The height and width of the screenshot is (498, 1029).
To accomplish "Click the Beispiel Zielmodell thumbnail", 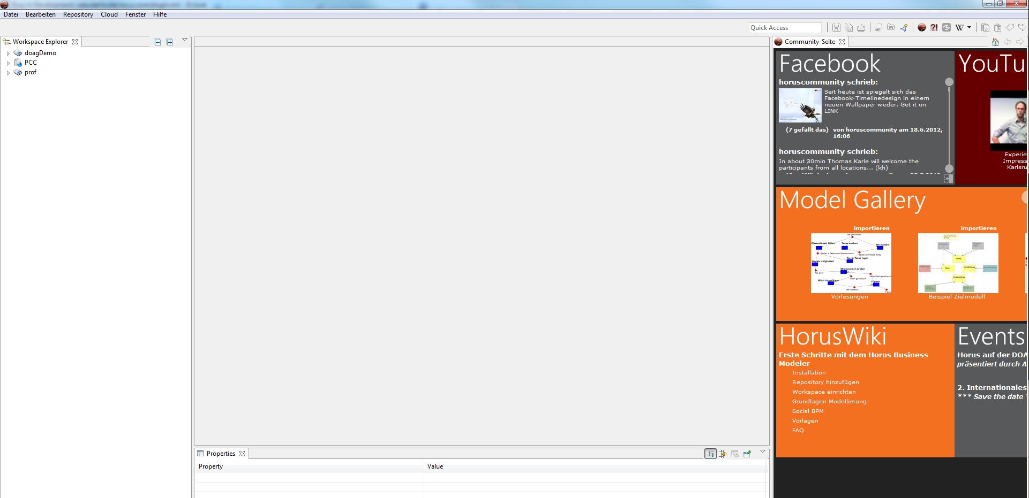I will click(958, 263).
